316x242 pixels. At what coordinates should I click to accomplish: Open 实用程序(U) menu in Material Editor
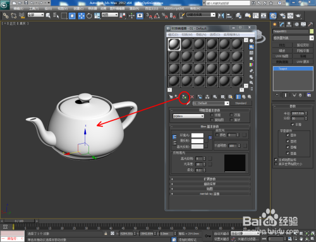pyautogui.click(x=232, y=35)
